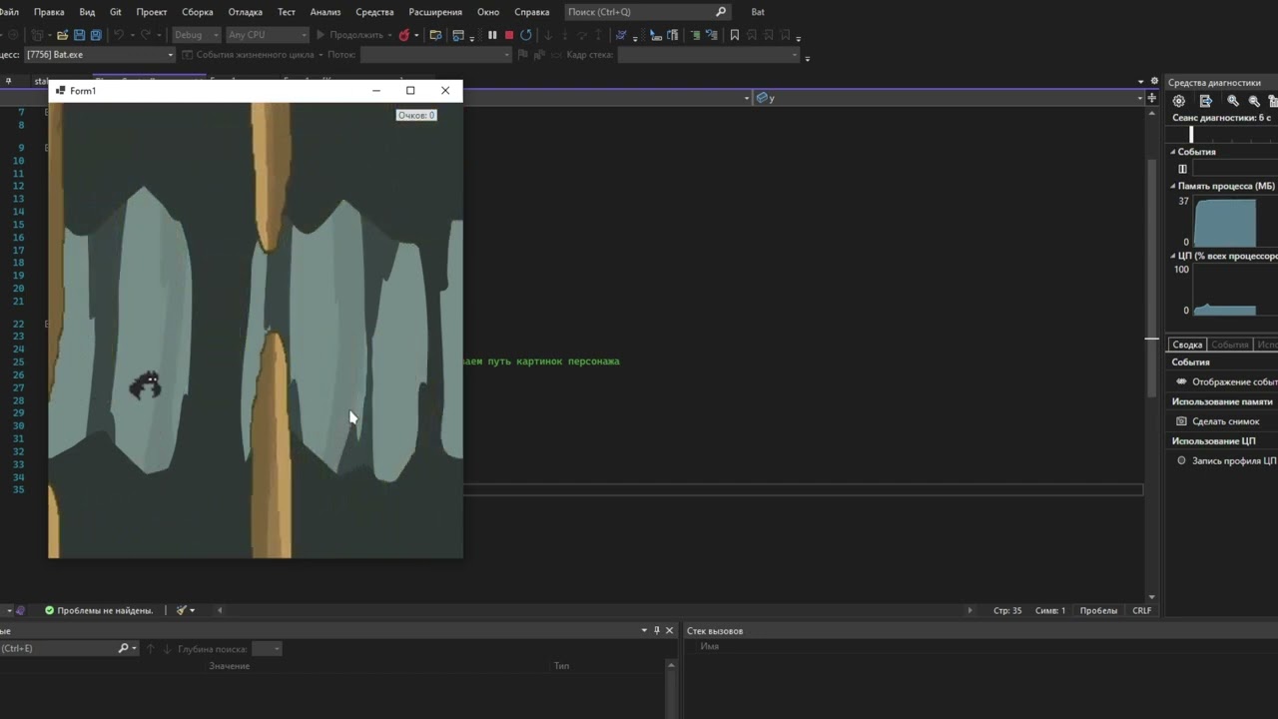Click the Значение column header
The image size is (1278, 719).
[x=229, y=666]
